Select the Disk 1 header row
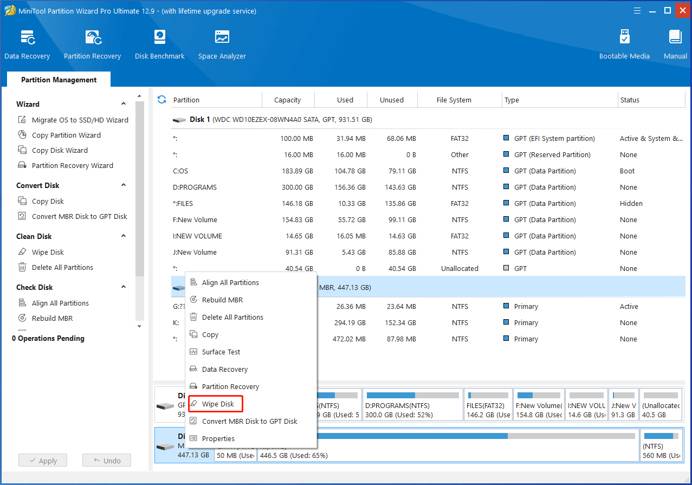The width and height of the screenshot is (692, 485). coord(428,120)
